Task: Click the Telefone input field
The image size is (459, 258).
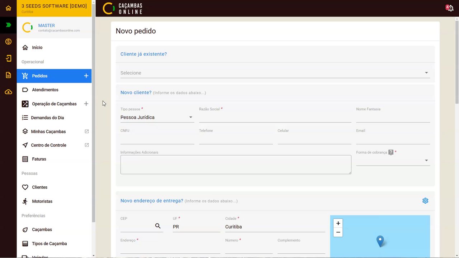Action: click(236, 139)
